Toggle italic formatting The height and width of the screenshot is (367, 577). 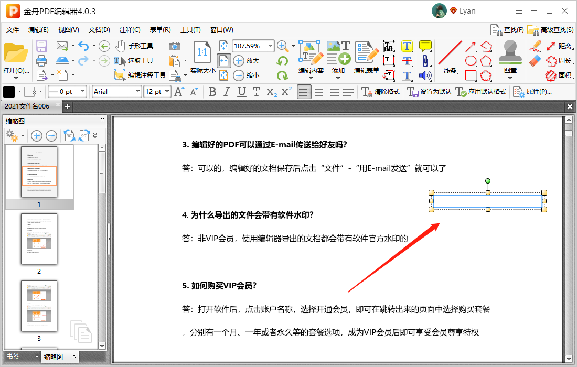227,92
